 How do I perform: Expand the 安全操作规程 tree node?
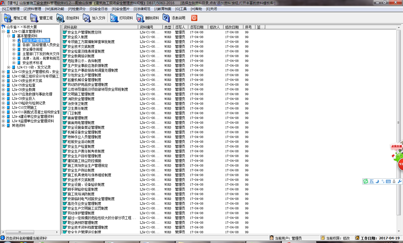(x=14, y=50)
